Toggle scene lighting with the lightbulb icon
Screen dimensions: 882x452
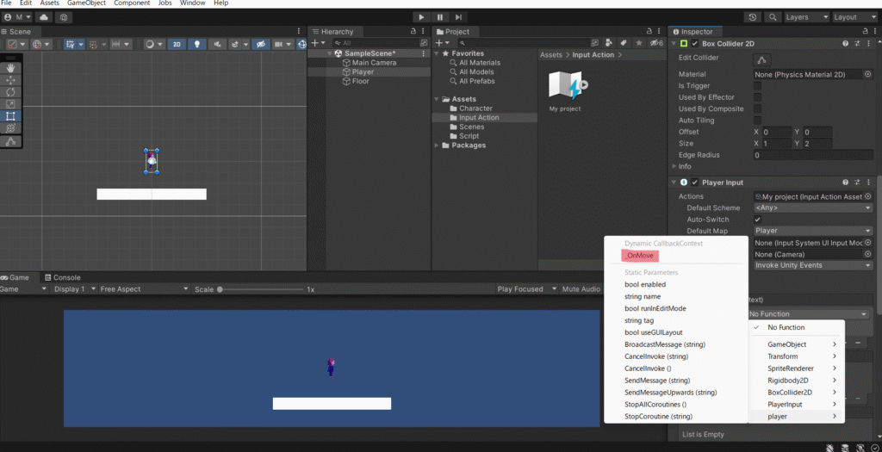196,44
